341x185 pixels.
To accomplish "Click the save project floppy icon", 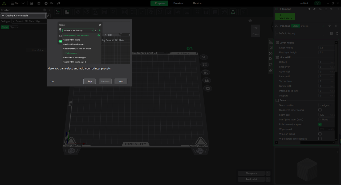I will (39, 3).
